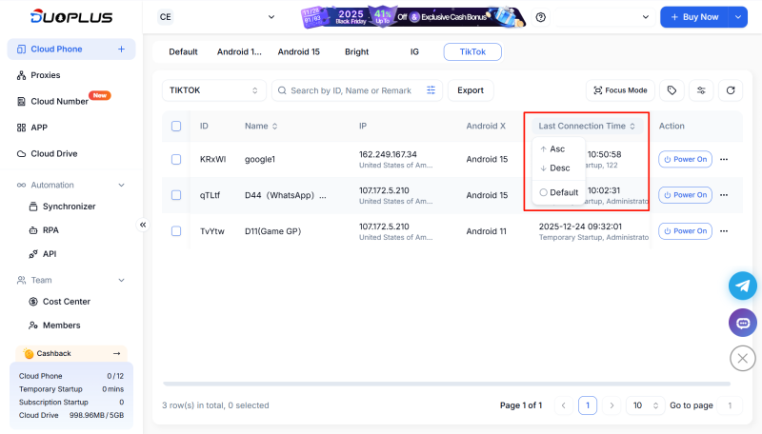Open the tag icon in toolbar

pyautogui.click(x=672, y=90)
